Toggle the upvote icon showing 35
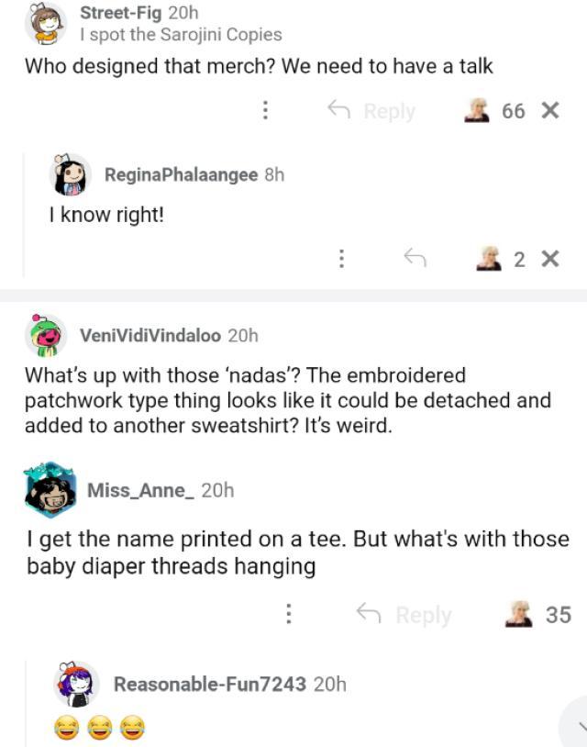Image resolution: width=587 pixels, height=747 pixels. (520, 614)
